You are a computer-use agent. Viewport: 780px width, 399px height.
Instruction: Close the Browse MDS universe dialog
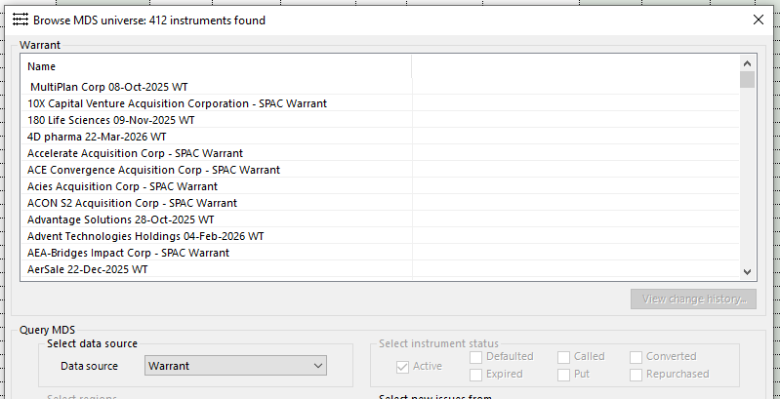[x=759, y=20]
